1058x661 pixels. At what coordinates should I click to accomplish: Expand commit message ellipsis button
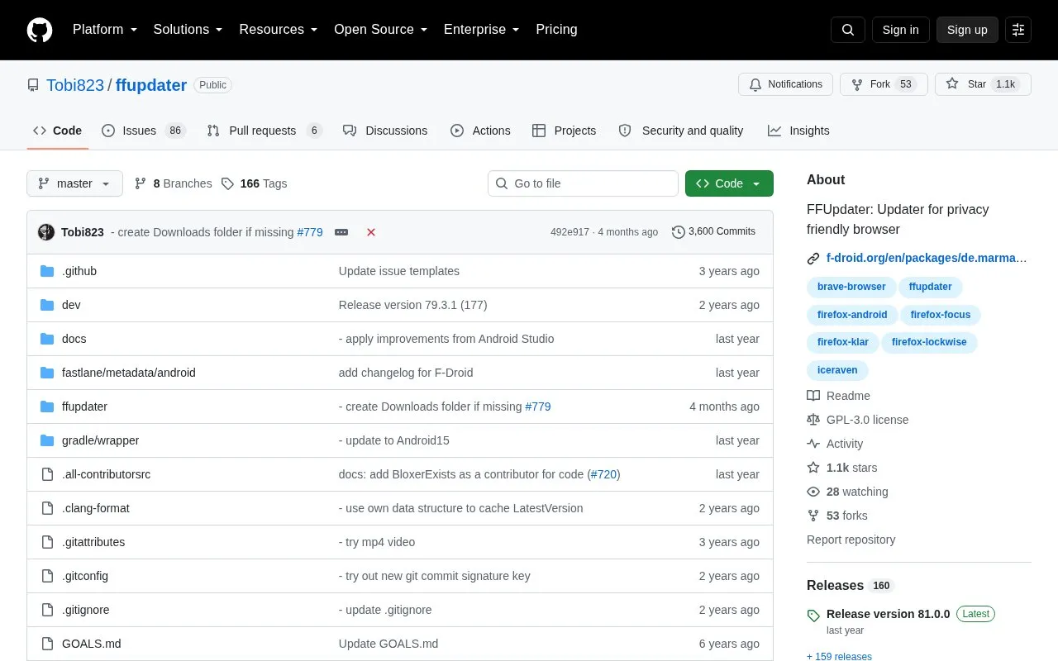click(341, 232)
